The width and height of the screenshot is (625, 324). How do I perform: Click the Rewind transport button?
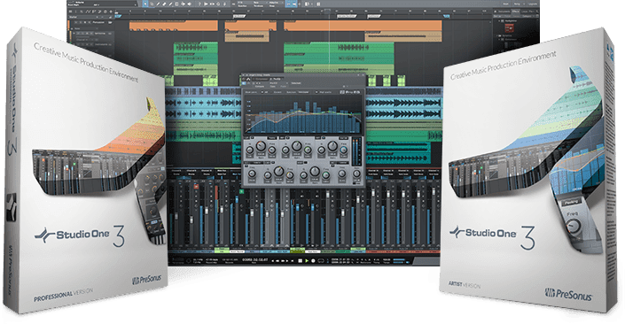(277, 261)
